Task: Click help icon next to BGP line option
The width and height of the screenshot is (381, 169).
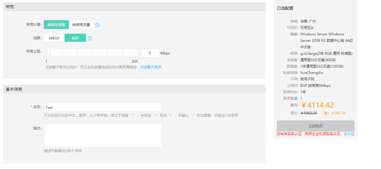Action: click(x=90, y=38)
